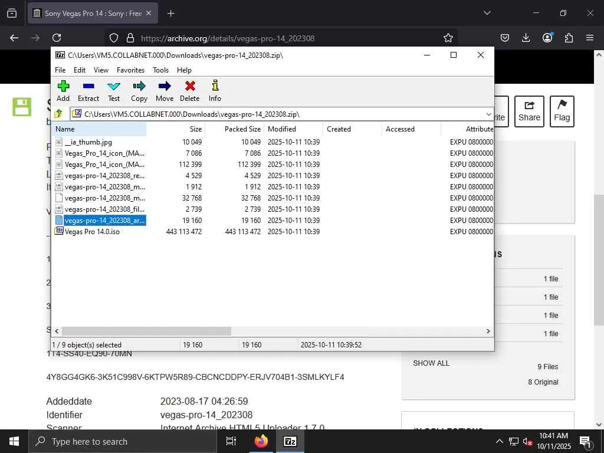Click the 7-Zip address path field
Viewport: 604px width, 453px height.
click(x=281, y=114)
